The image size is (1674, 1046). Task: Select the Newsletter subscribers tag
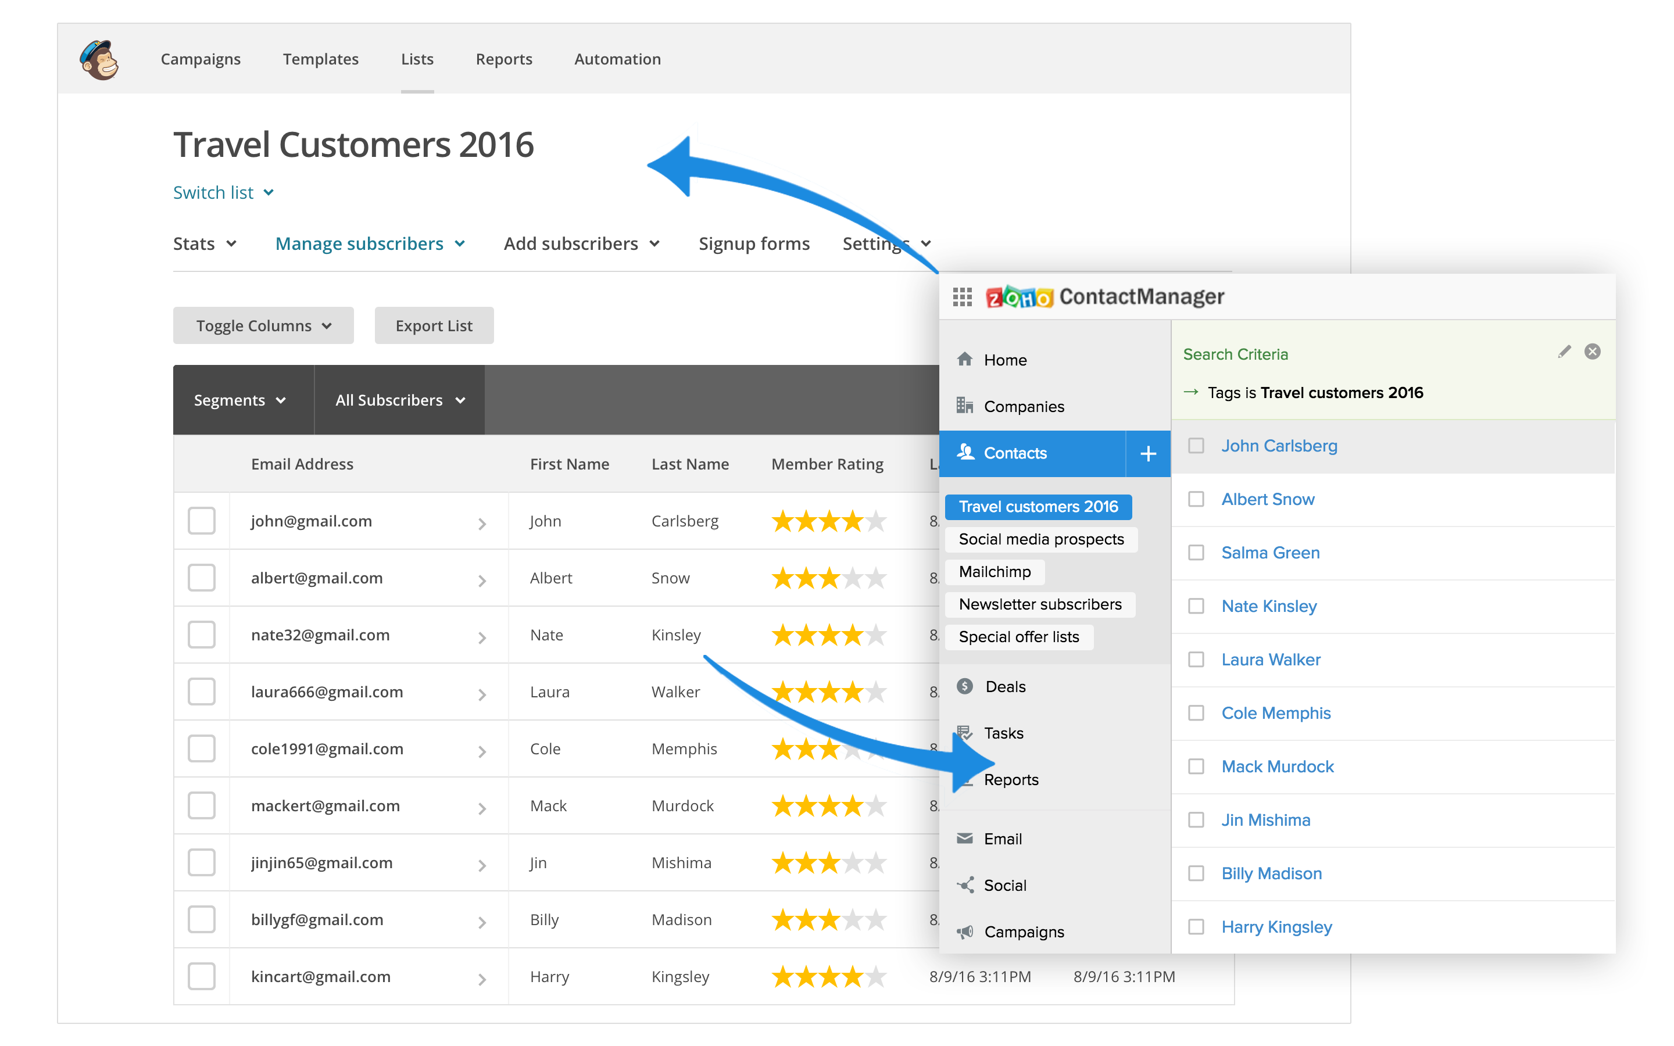[1040, 604]
